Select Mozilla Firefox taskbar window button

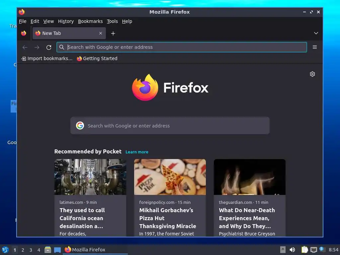point(95,250)
